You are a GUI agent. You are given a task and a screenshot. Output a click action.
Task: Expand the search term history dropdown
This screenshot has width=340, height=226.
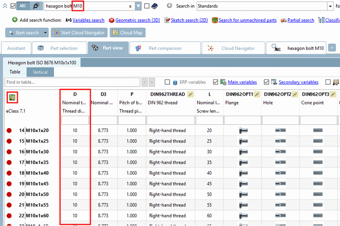138,6
